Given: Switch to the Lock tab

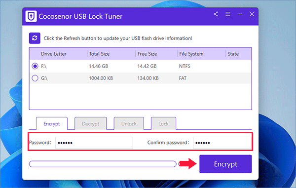Looking at the screenshot, I should pos(163,124).
